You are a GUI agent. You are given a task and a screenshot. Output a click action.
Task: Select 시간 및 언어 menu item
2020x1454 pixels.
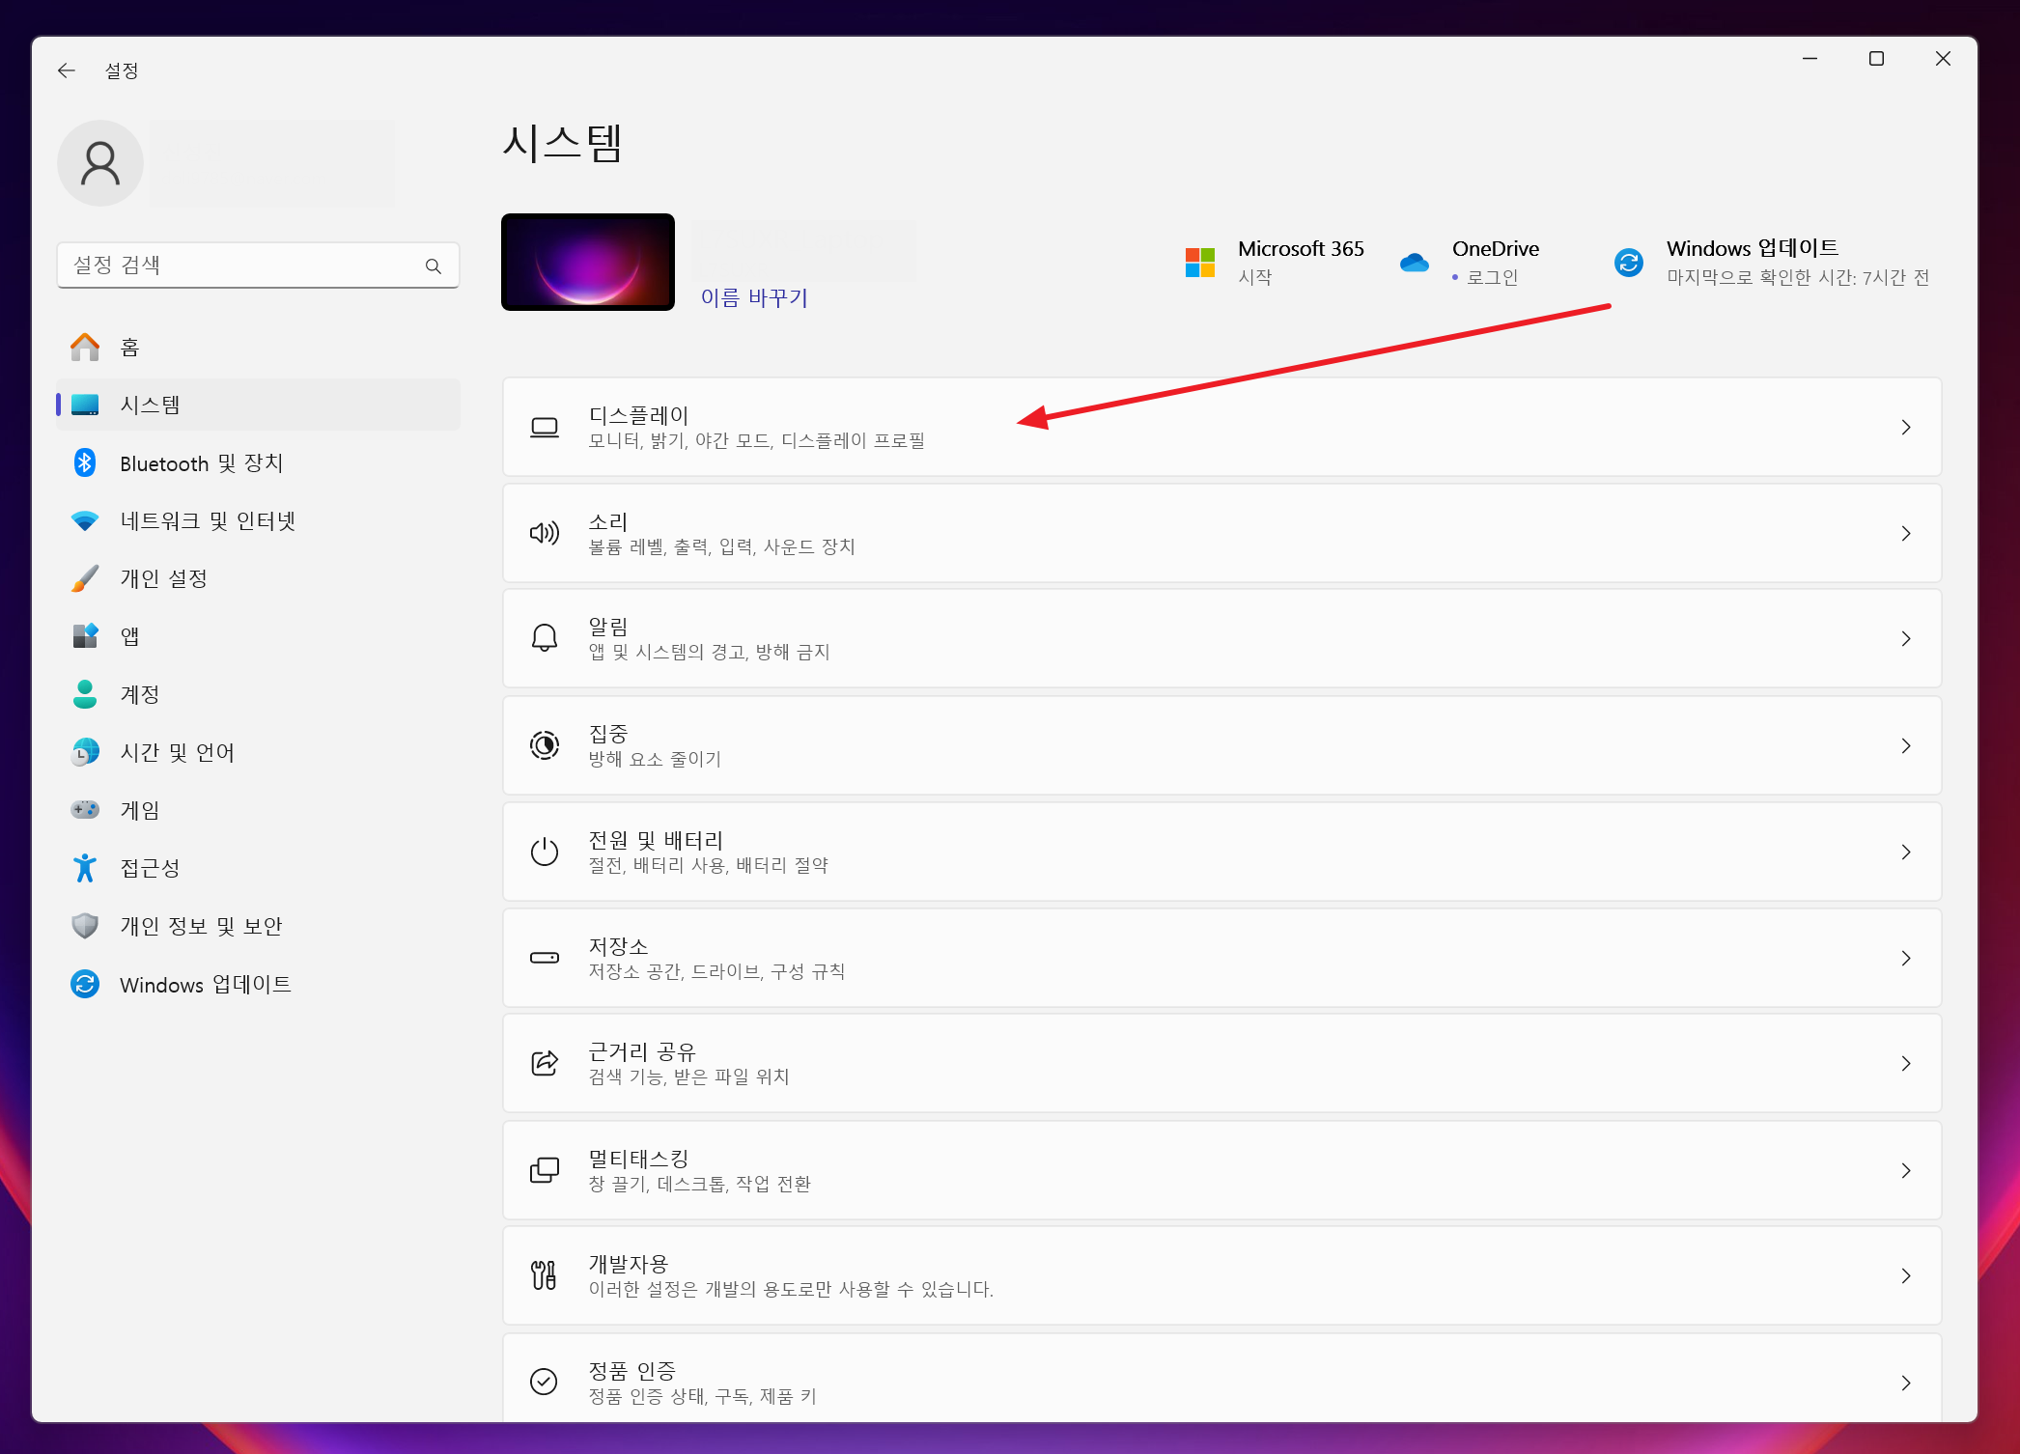(178, 752)
